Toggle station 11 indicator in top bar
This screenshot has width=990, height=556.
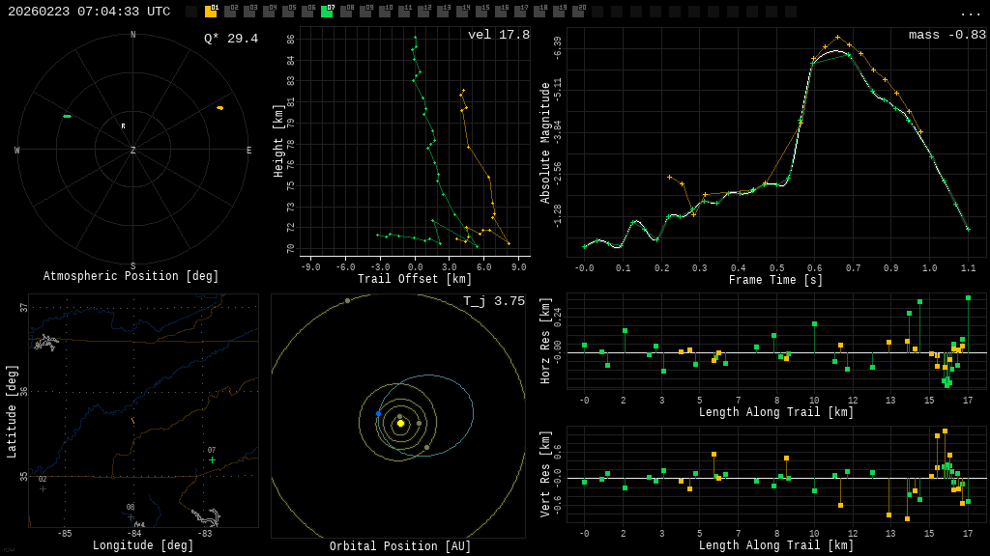click(404, 12)
